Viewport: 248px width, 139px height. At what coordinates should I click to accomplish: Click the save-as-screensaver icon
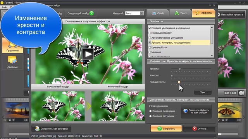37,129
